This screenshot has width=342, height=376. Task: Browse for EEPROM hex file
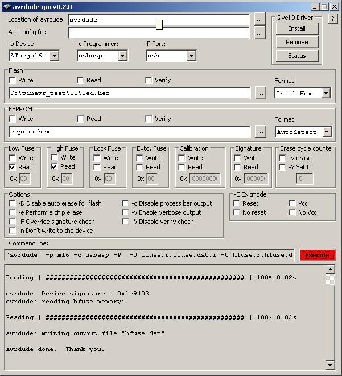pos(261,132)
